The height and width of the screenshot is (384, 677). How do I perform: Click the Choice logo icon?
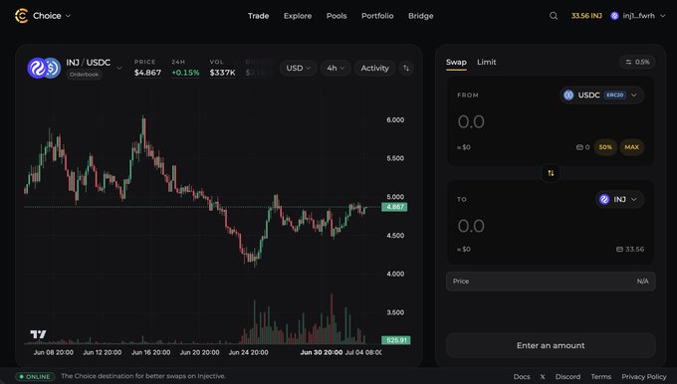pyautogui.click(x=21, y=16)
